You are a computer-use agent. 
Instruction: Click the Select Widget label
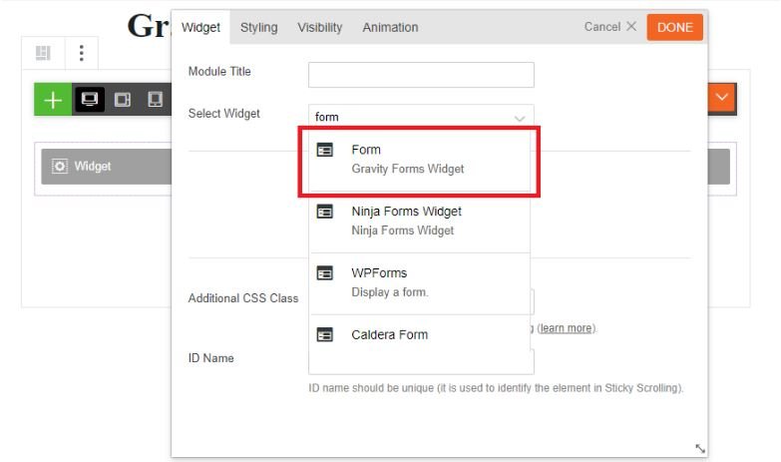[x=224, y=114]
